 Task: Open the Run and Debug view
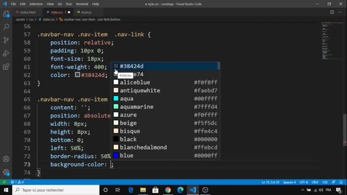[6, 53]
